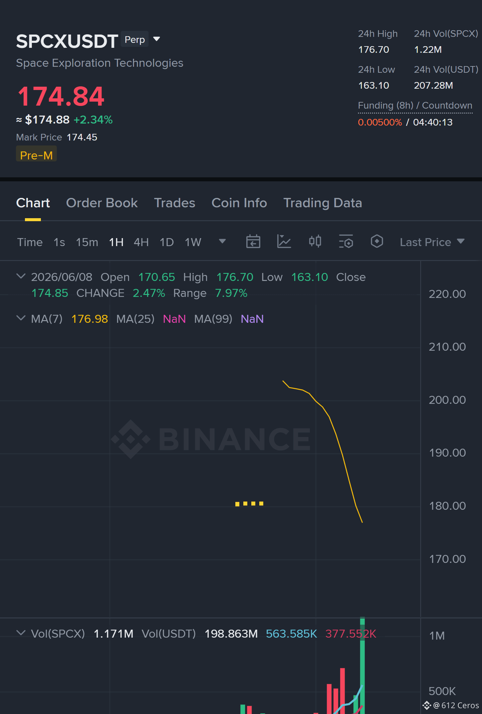Open the Last Price dropdown

[432, 242]
